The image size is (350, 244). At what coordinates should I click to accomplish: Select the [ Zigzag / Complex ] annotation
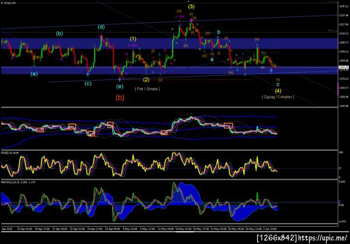278,97
